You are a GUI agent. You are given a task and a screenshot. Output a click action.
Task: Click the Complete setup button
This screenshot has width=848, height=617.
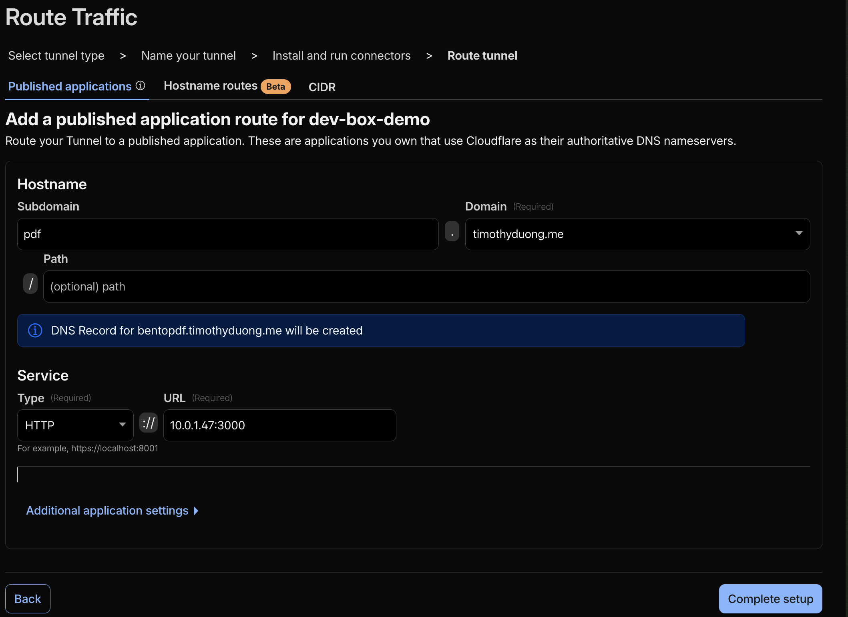770,599
